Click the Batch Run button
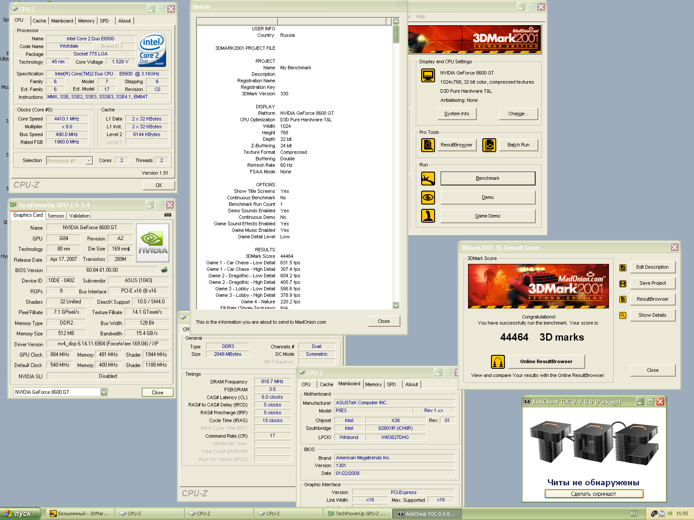694x520 pixels. [x=518, y=145]
